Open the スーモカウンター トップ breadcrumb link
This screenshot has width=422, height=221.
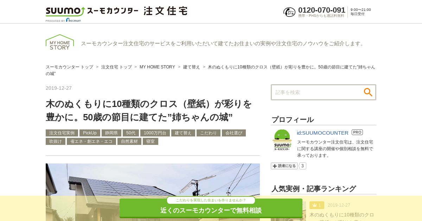click(69, 67)
